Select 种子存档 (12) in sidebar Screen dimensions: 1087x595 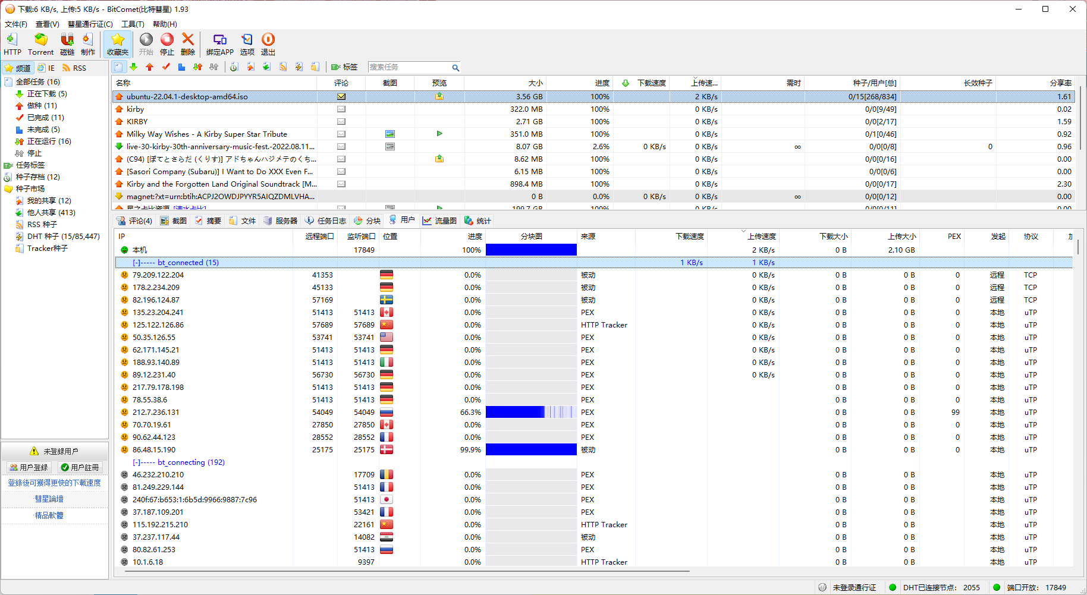coord(38,177)
